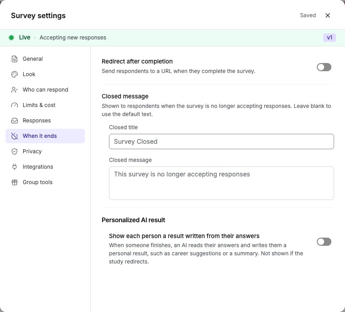
Task: Switch to Who can respond section
Action: coord(45,90)
